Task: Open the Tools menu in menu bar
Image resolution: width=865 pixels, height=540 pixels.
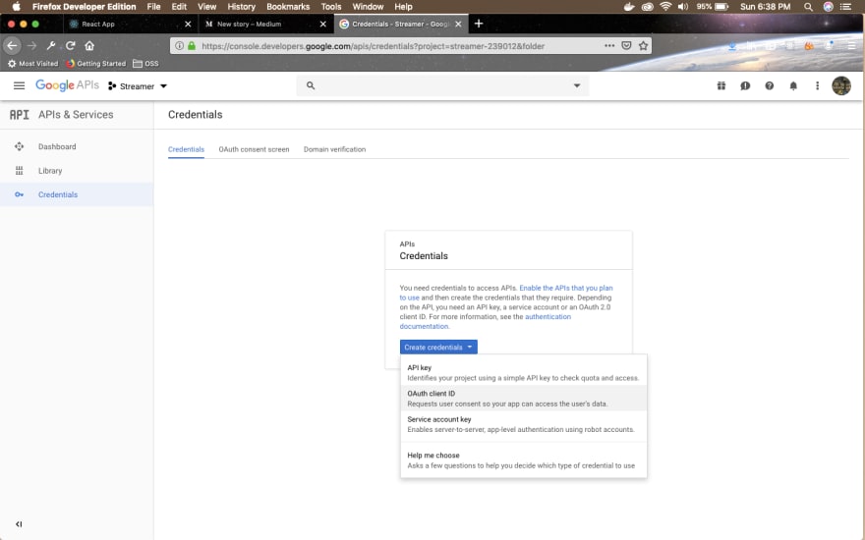Action: (x=331, y=7)
